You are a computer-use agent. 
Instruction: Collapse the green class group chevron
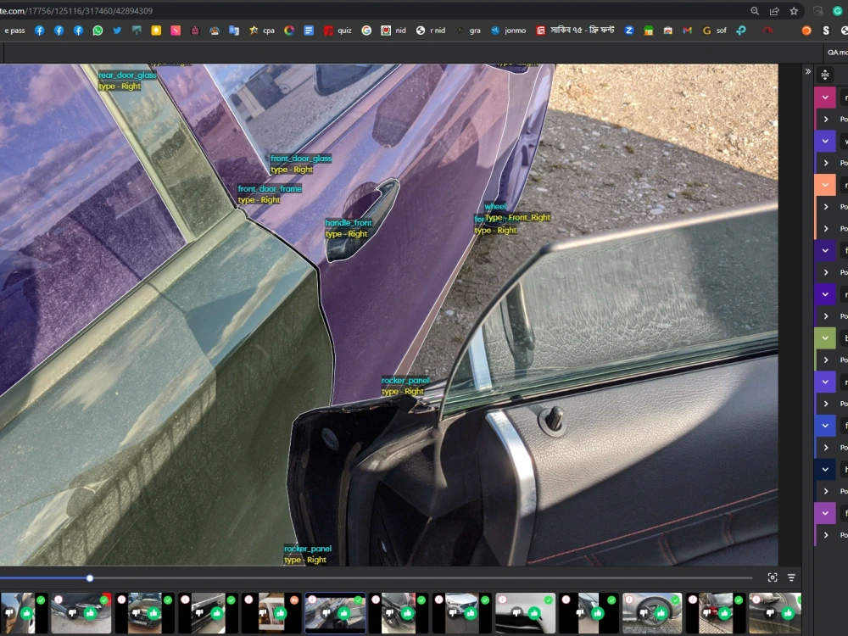[825, 338]
